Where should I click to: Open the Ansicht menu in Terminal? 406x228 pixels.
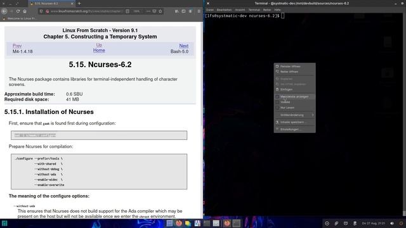(240, 10)
